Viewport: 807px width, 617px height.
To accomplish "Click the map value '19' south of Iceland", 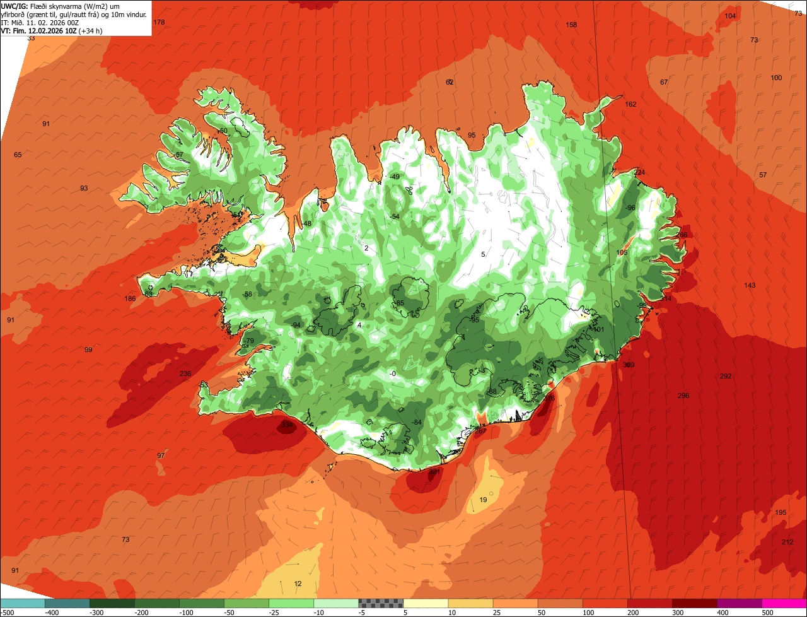I will pyautogui.click(x=483, y=500).
